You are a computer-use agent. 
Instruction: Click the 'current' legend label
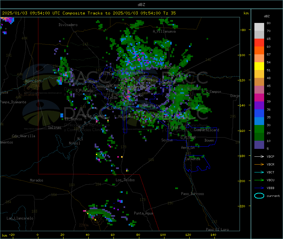pos(273,196)
